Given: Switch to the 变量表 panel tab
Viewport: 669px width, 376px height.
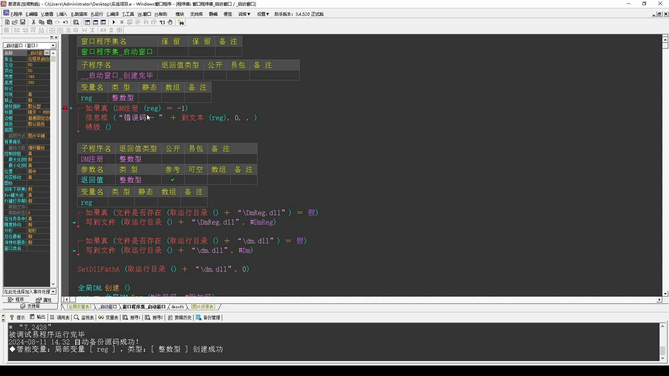Looking at the screenshot, I should [108, 318].
